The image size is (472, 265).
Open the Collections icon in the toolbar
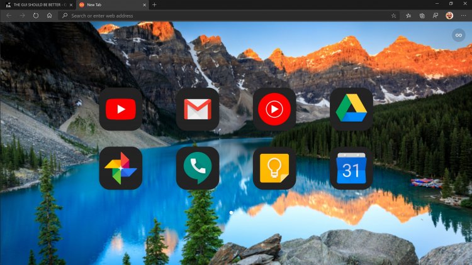pos(422,16)
